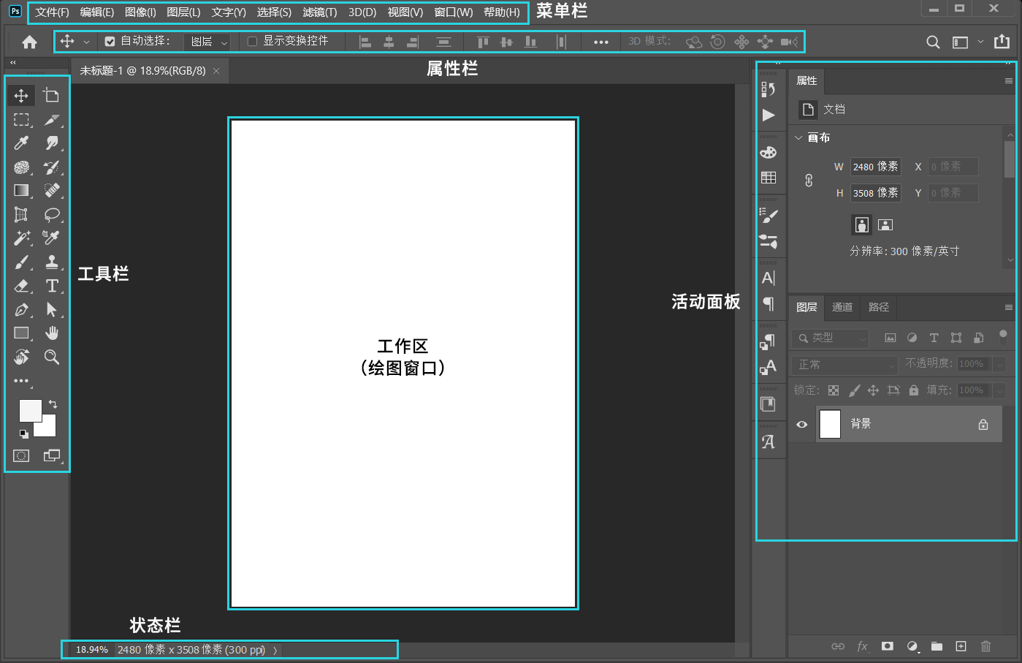Screen dimensions: 1022x663
Task: Collapse the 画布 section
Action: click(x=798, y=137)
